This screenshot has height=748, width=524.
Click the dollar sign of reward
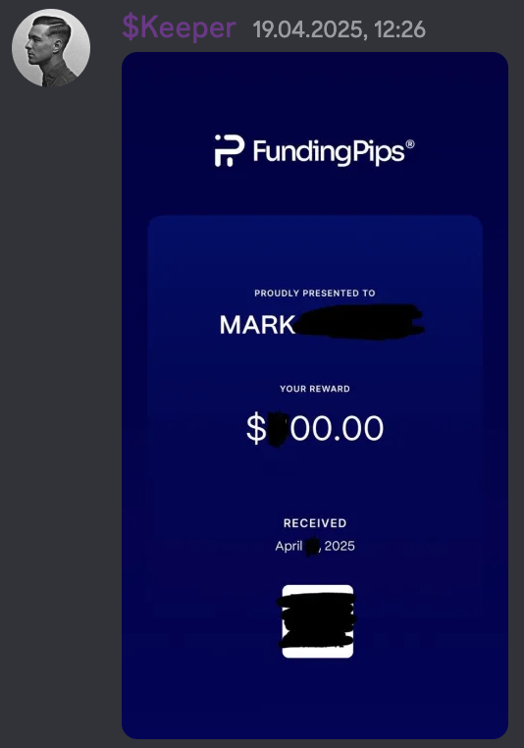[256, 428]
